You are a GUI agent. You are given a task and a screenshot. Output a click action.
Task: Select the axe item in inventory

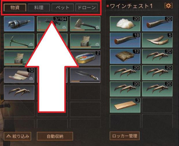[85, 24]
